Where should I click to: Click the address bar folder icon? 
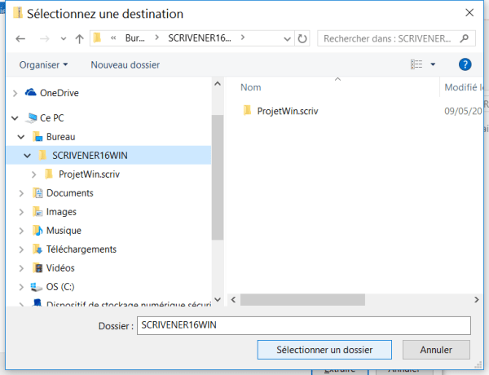[x=97, y=38]
